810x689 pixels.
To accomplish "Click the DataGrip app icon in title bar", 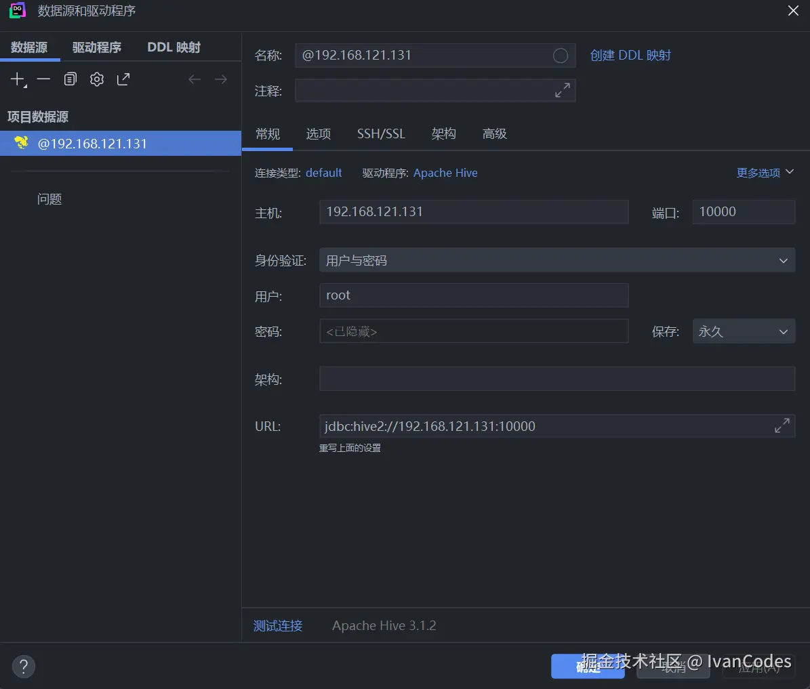I will tap(17, 10).
